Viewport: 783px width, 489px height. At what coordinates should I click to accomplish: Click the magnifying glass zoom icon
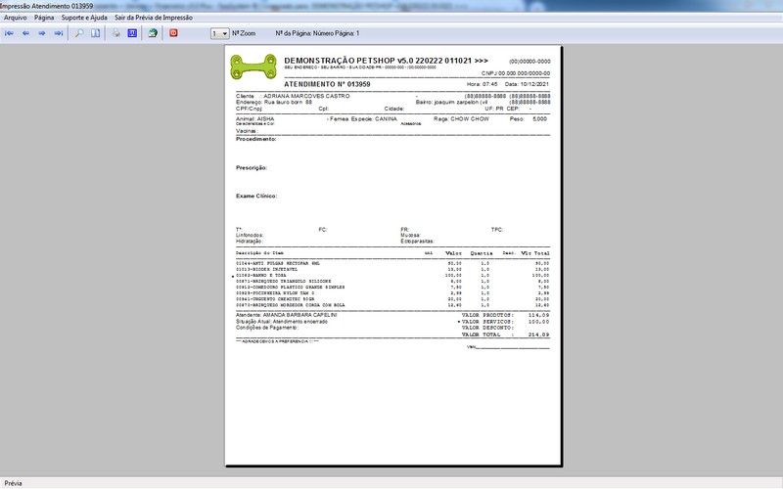tap(79, 33)
